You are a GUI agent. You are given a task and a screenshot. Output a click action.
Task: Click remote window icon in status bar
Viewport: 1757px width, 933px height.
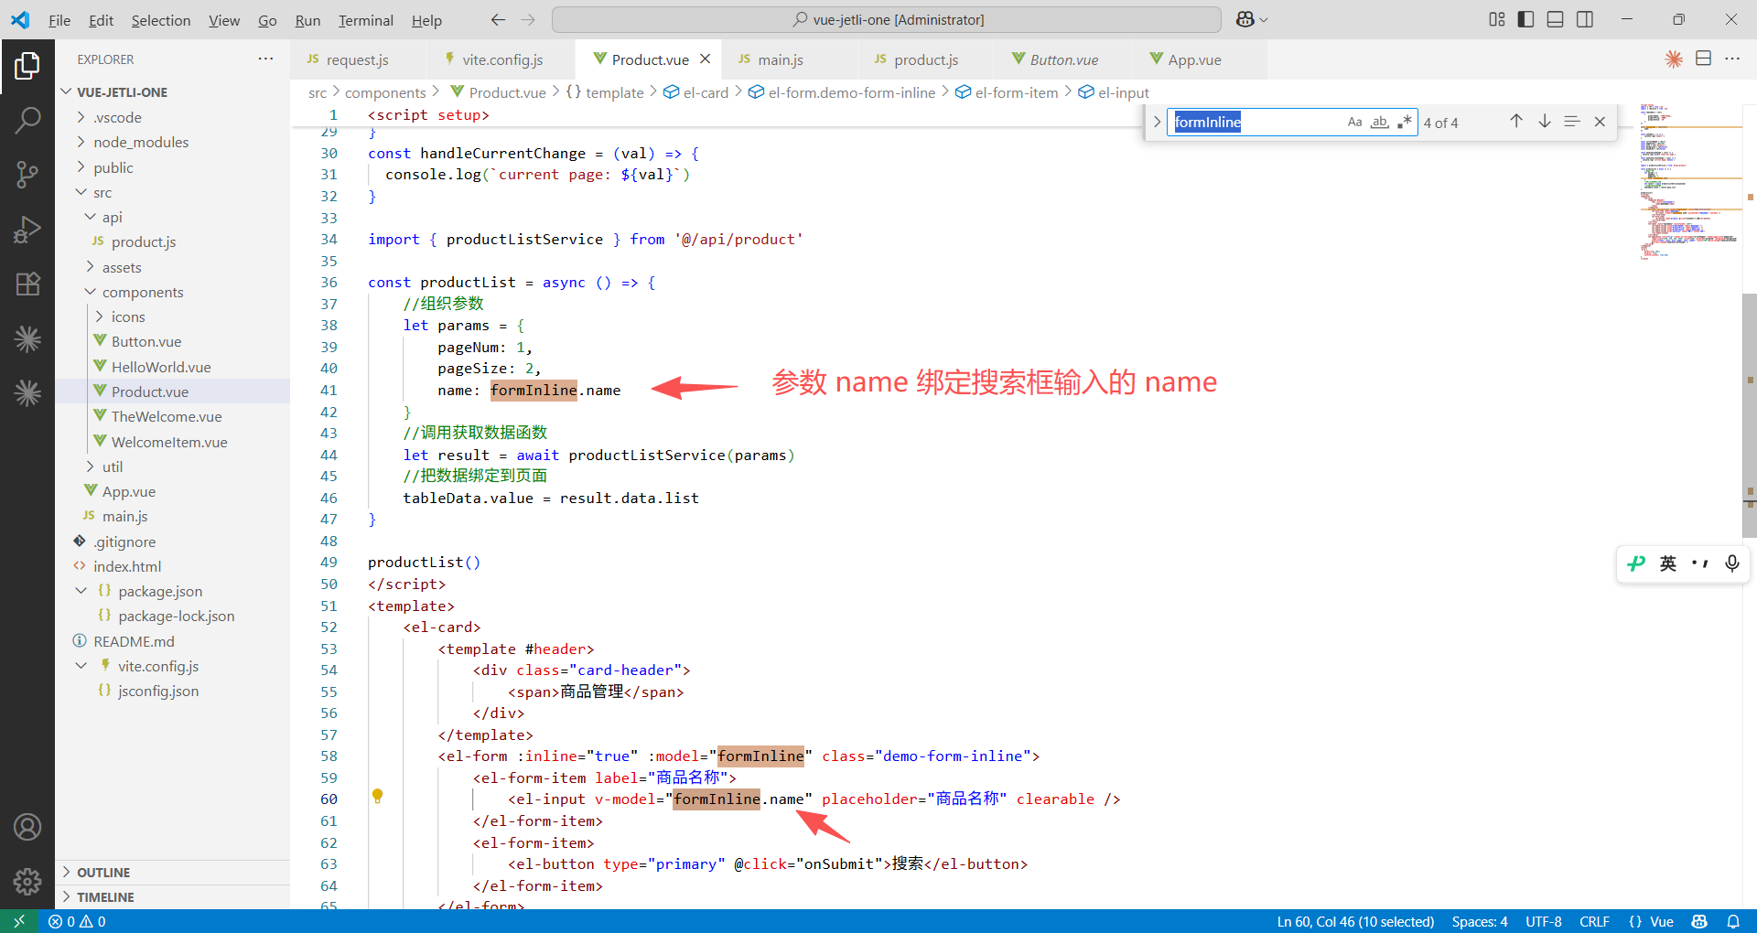click(19, 921)
